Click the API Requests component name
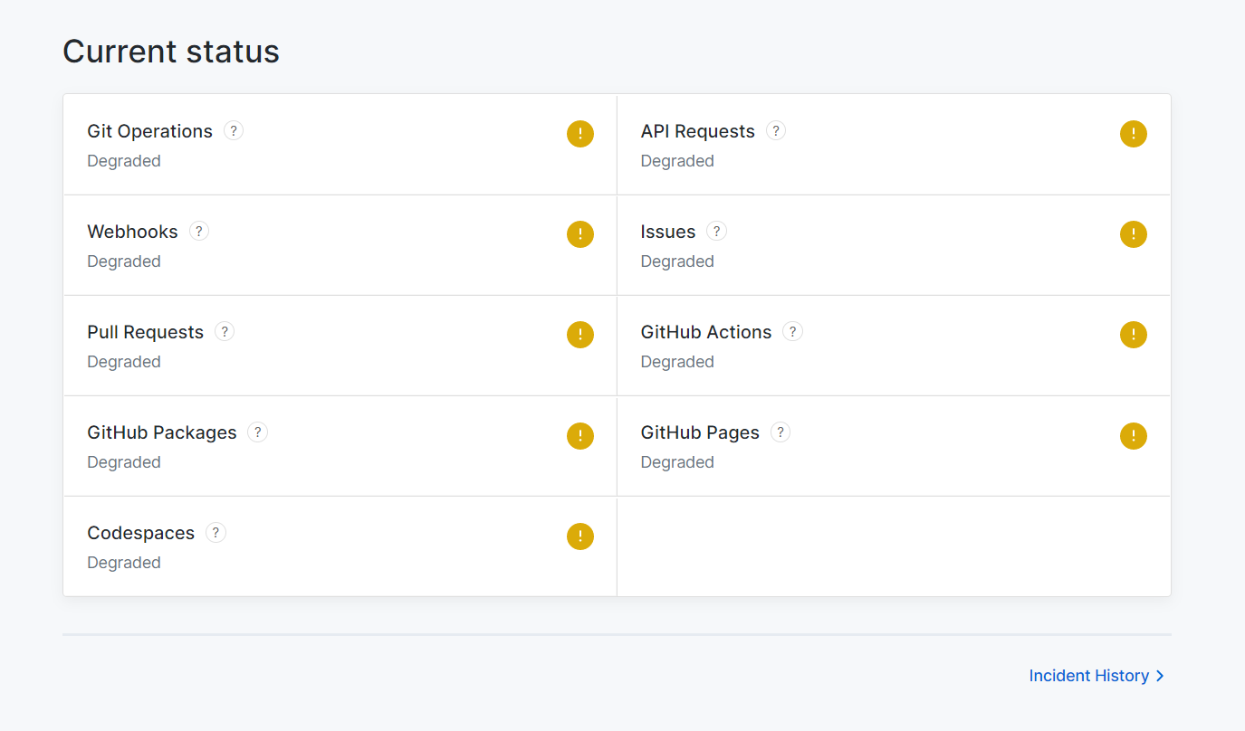The height and width of the screenshot is (731, 1245). coord(697,131)
